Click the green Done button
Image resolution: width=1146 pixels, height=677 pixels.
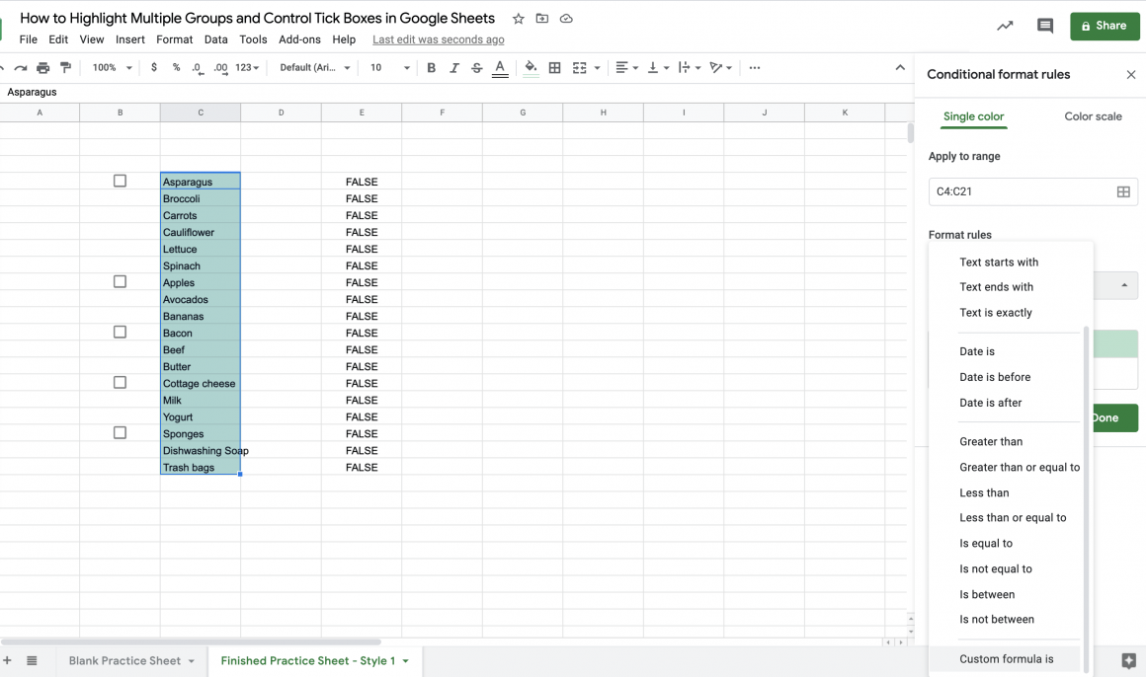[1116, 417]
